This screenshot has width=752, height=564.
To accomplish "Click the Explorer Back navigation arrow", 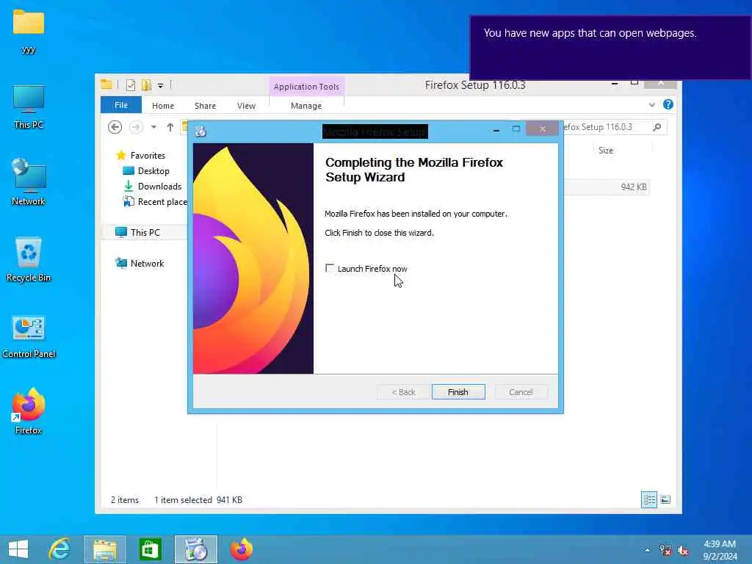I will tap(115, 127).
